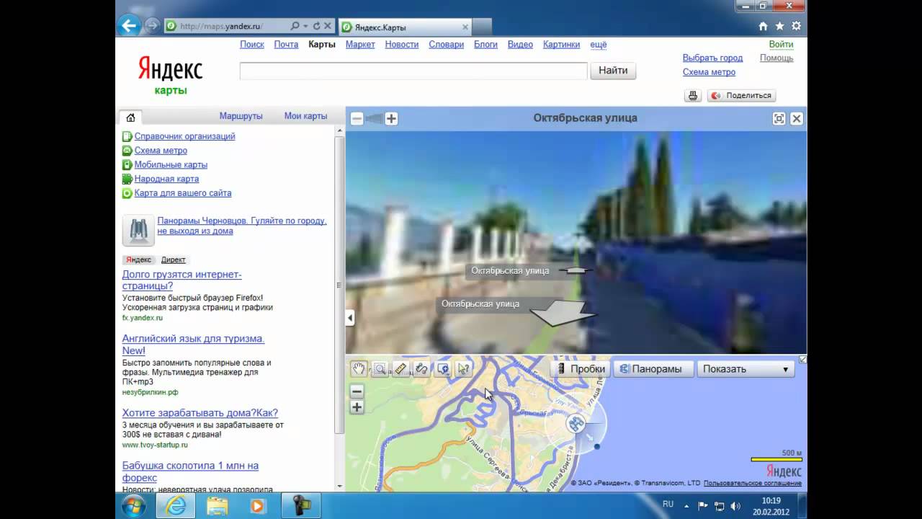Open browser favorites star
Viewport: 922px width, 519px height.
click(779, 26)
